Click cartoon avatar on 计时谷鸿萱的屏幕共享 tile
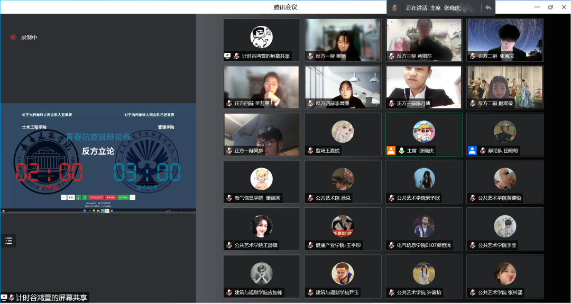Image resolution: width=571 pixels, height=304 pixels. tap(262, 37)
